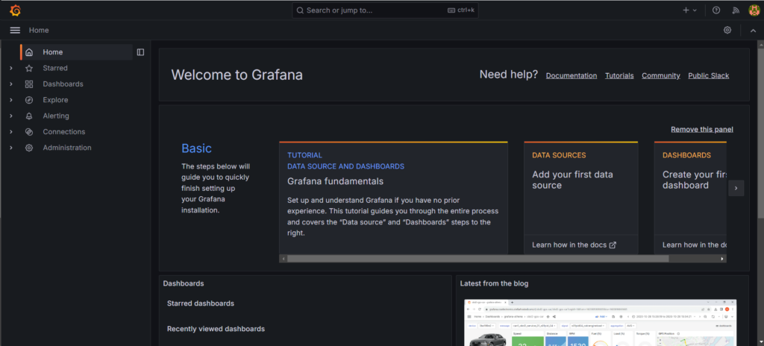Open the help question-mark icon
Image resolution: width=764 pixels, height=346 pixels.
tap(716, 10)
